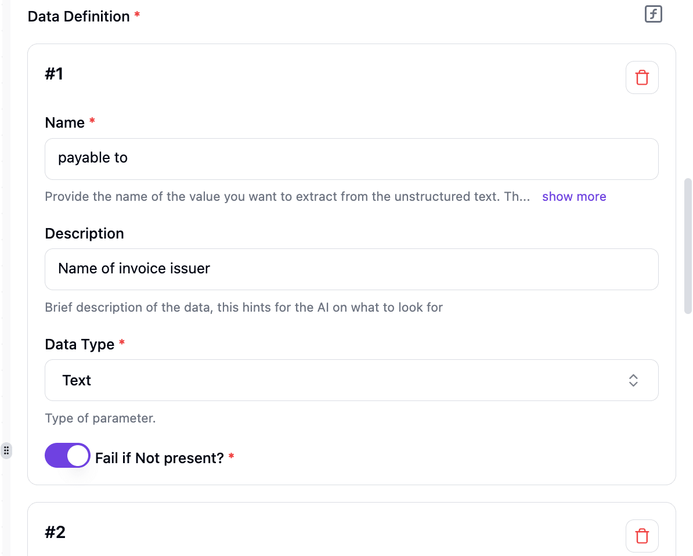
Task: Focus the Description field with invoice issuer
Action: point(351,269)
